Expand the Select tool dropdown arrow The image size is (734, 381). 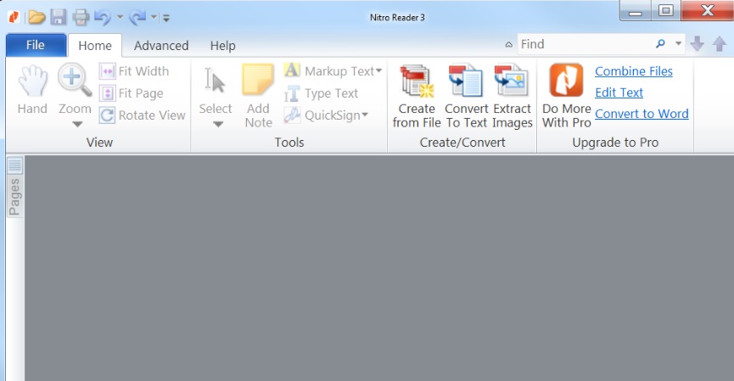tap(218, 124)
